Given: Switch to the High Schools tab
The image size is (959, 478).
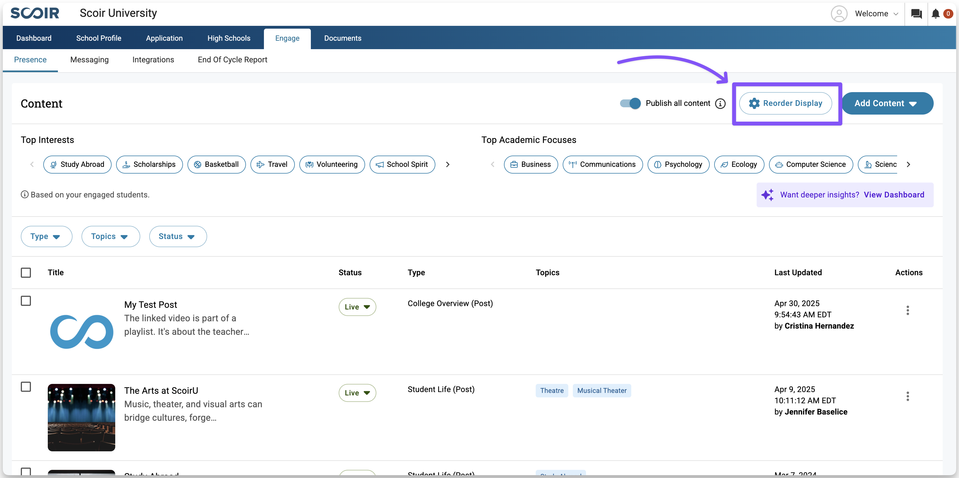Looking at the screenshot, I should [229, 38].
